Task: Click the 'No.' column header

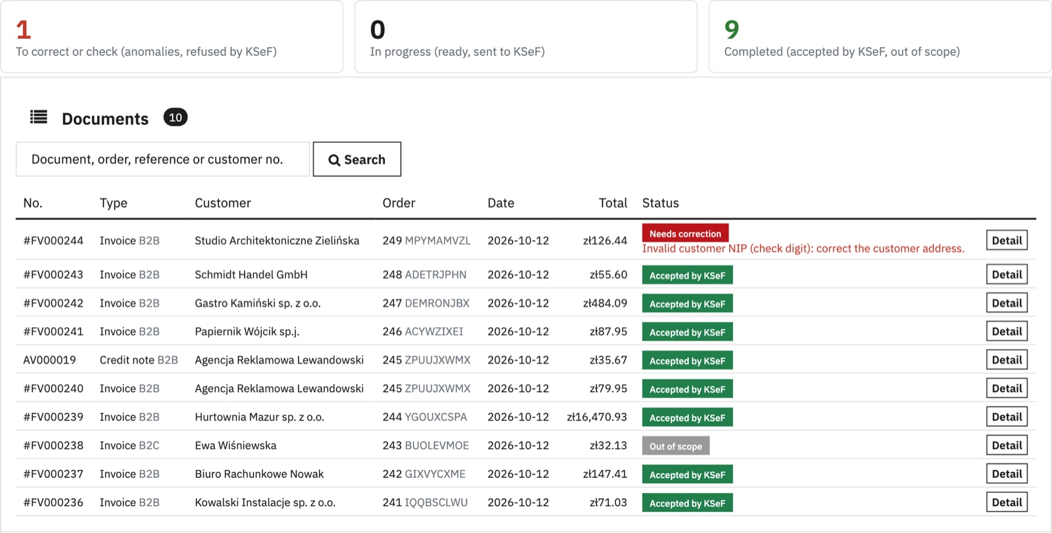Action: [x=33, y=203]
